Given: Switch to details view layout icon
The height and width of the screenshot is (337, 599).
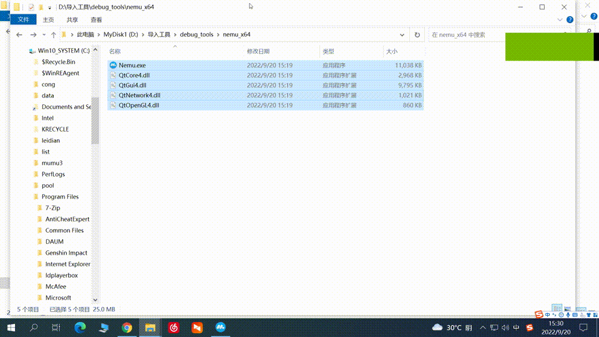Looking at the screenshot, I should [x=557, y=308].
